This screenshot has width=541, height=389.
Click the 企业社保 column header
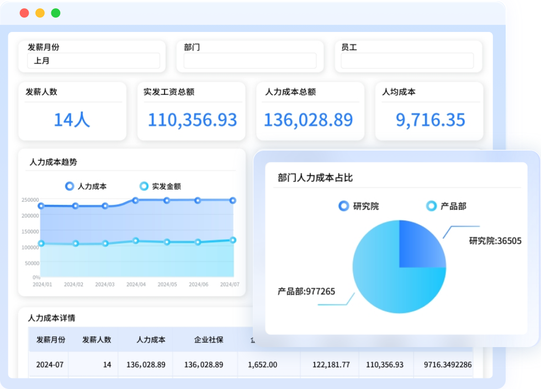[209, 340]
